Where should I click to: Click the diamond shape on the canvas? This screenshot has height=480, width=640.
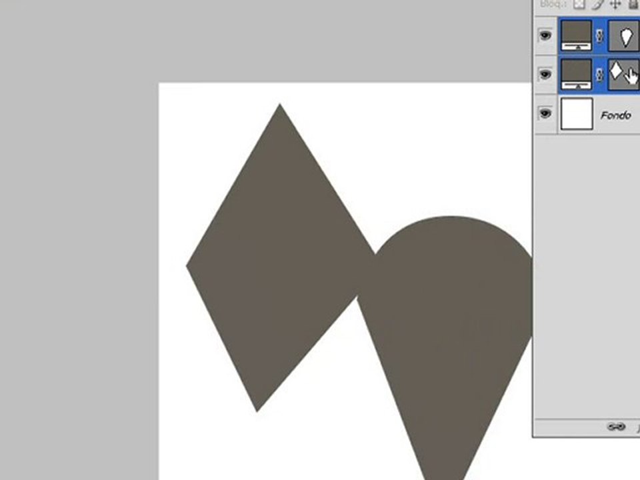coord(273,261)
